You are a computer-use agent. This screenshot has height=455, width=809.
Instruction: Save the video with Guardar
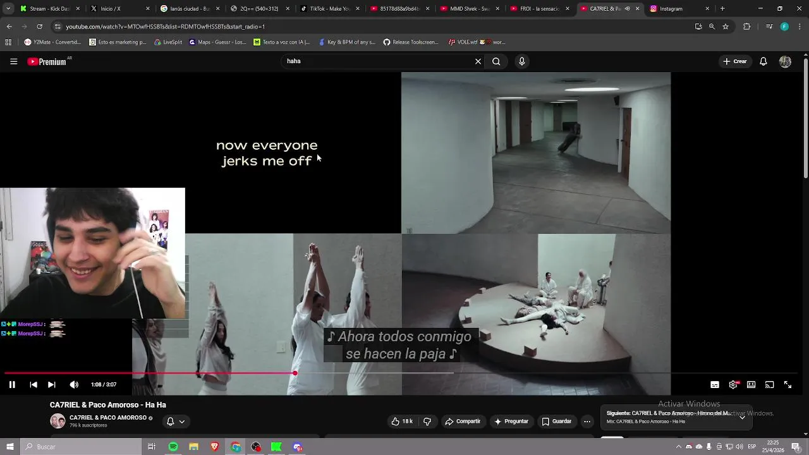556,422
